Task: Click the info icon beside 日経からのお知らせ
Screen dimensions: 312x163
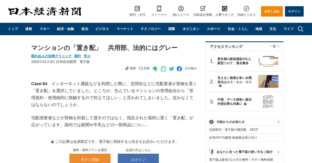Action: [x=211, y=122]
